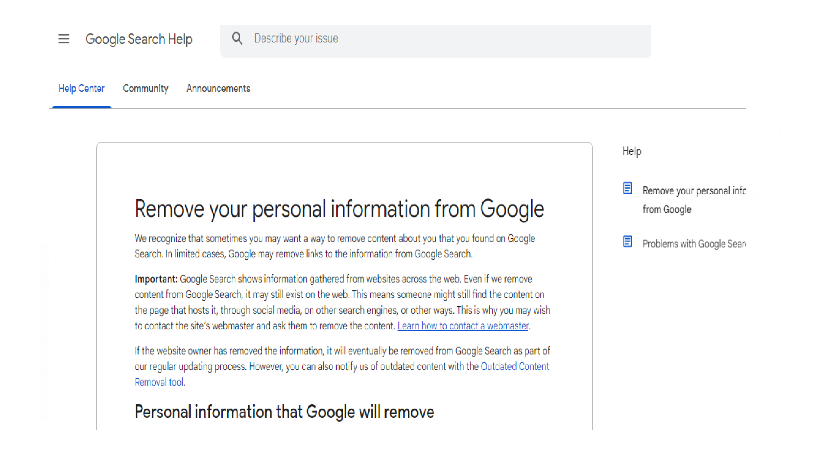832x468 pixels.
Task: Click the search magnifier icon
Action: 237,38
